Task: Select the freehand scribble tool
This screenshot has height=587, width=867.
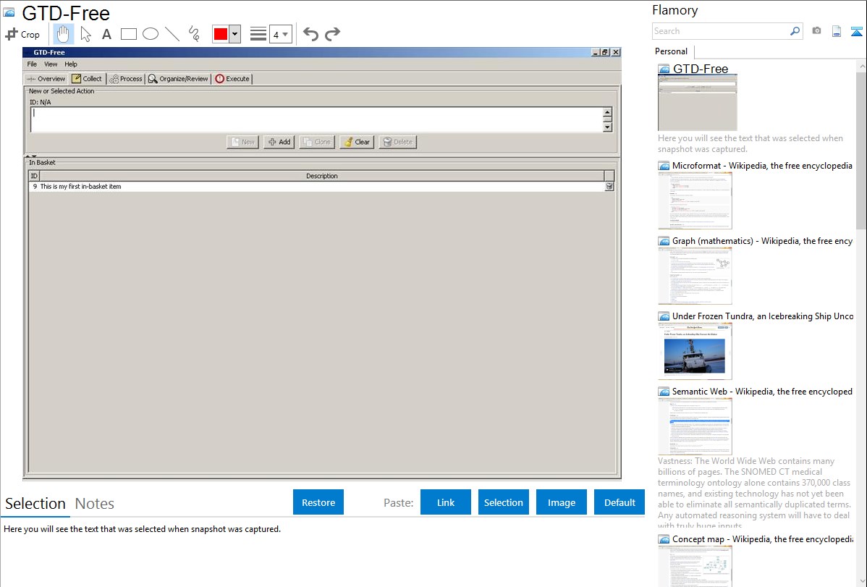Action: point(194,34)
